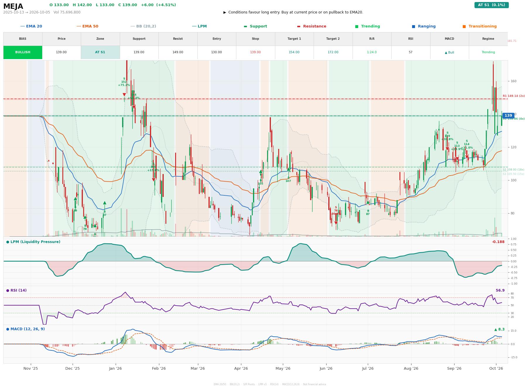
Task: Click the green BULLISH bias cell
Action: point(23,52)
